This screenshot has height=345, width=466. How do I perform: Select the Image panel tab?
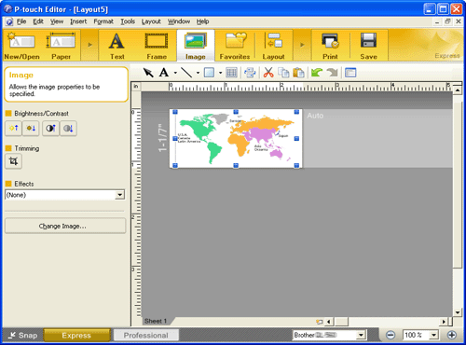coord(196,46)
